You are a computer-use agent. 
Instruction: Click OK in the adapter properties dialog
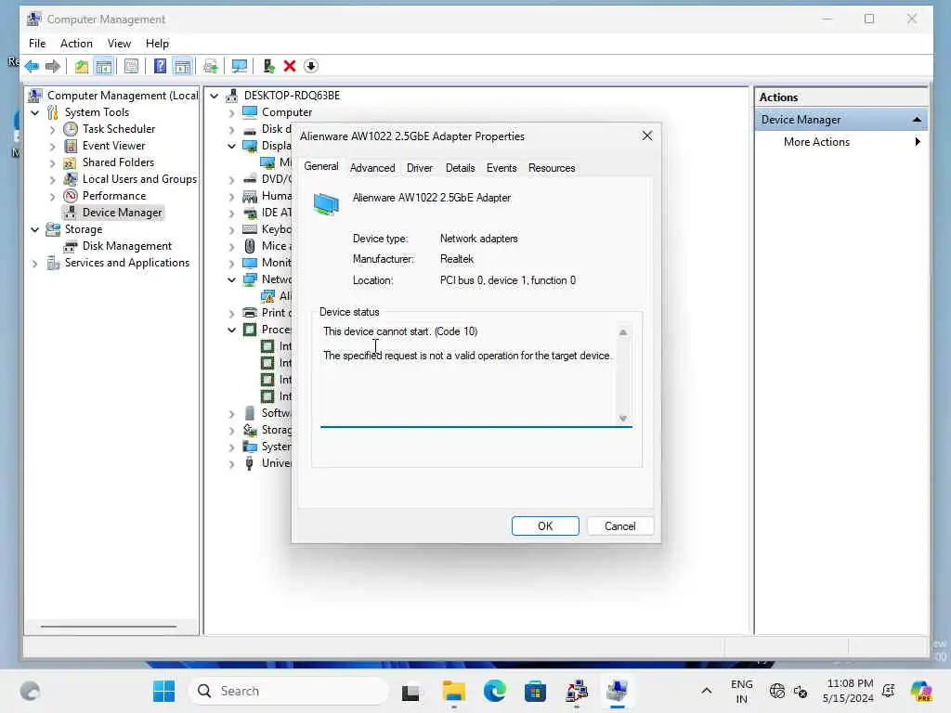tap(545, 526)
